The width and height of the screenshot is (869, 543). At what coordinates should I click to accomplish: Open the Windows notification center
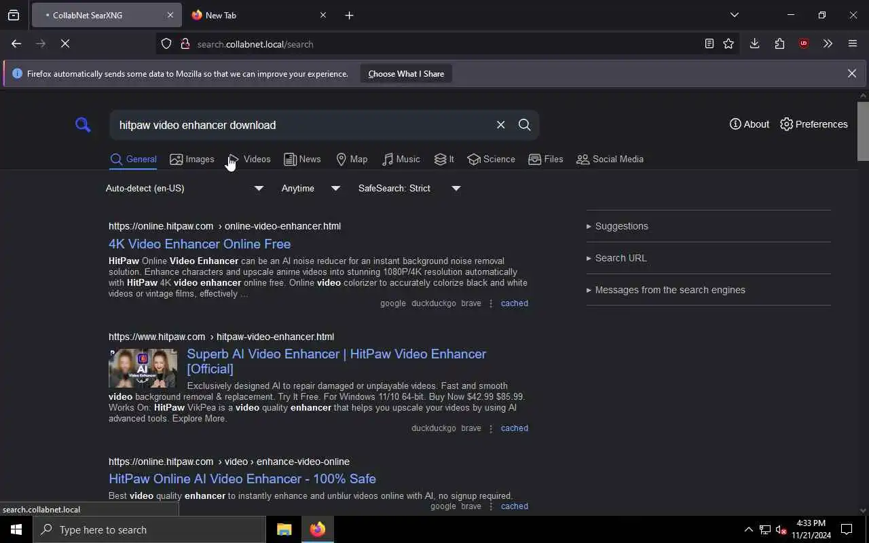tap(847, 529)
